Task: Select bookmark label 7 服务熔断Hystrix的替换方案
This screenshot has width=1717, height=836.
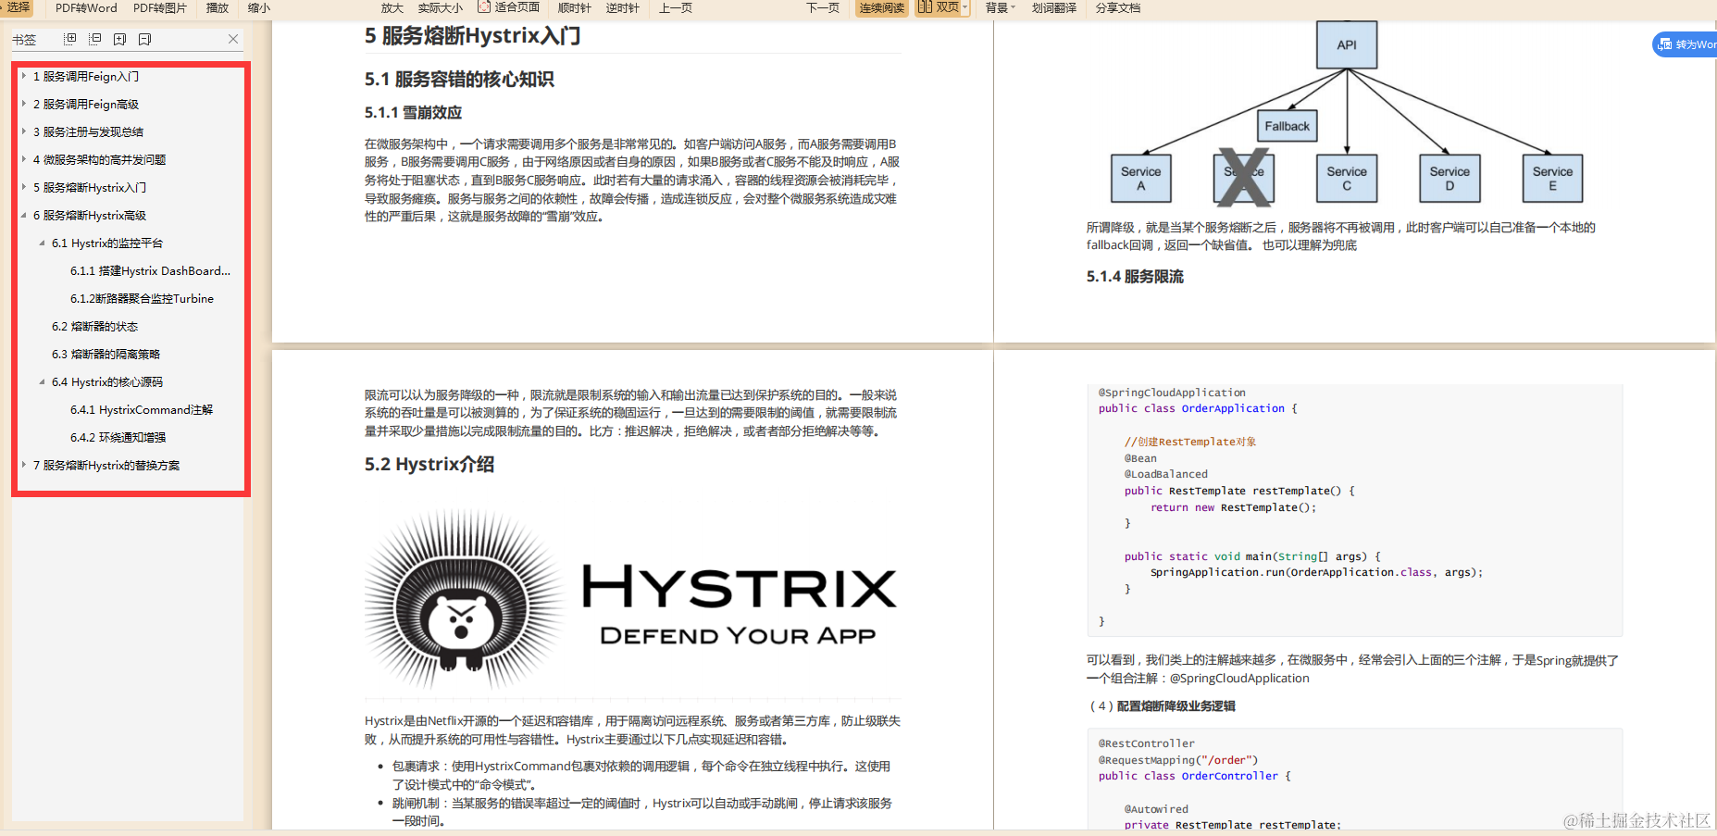Action: point(106,465)
